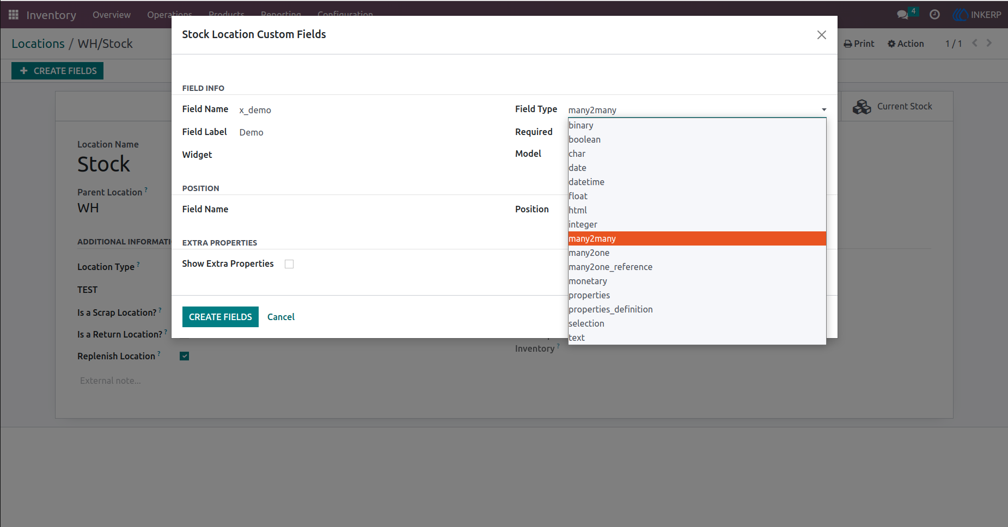Image resolution: width=1008 pixels, height=527 pixels.
Task: Click Is a Scrap Location help mark
Action: [x=160, y=310]
